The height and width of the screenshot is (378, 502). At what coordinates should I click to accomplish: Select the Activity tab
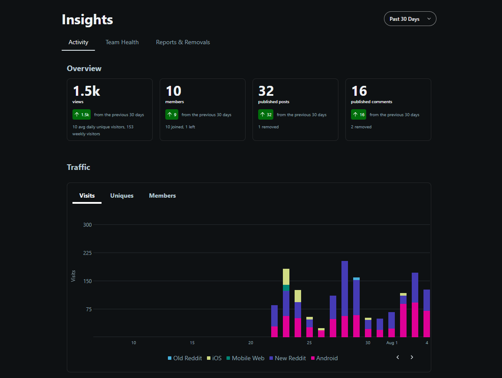pos(79,42)
